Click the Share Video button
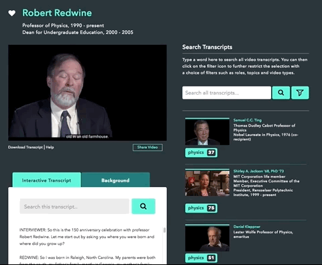Image resolution: width=322 pixels, height=265 pixels. (x=148, y=148)
